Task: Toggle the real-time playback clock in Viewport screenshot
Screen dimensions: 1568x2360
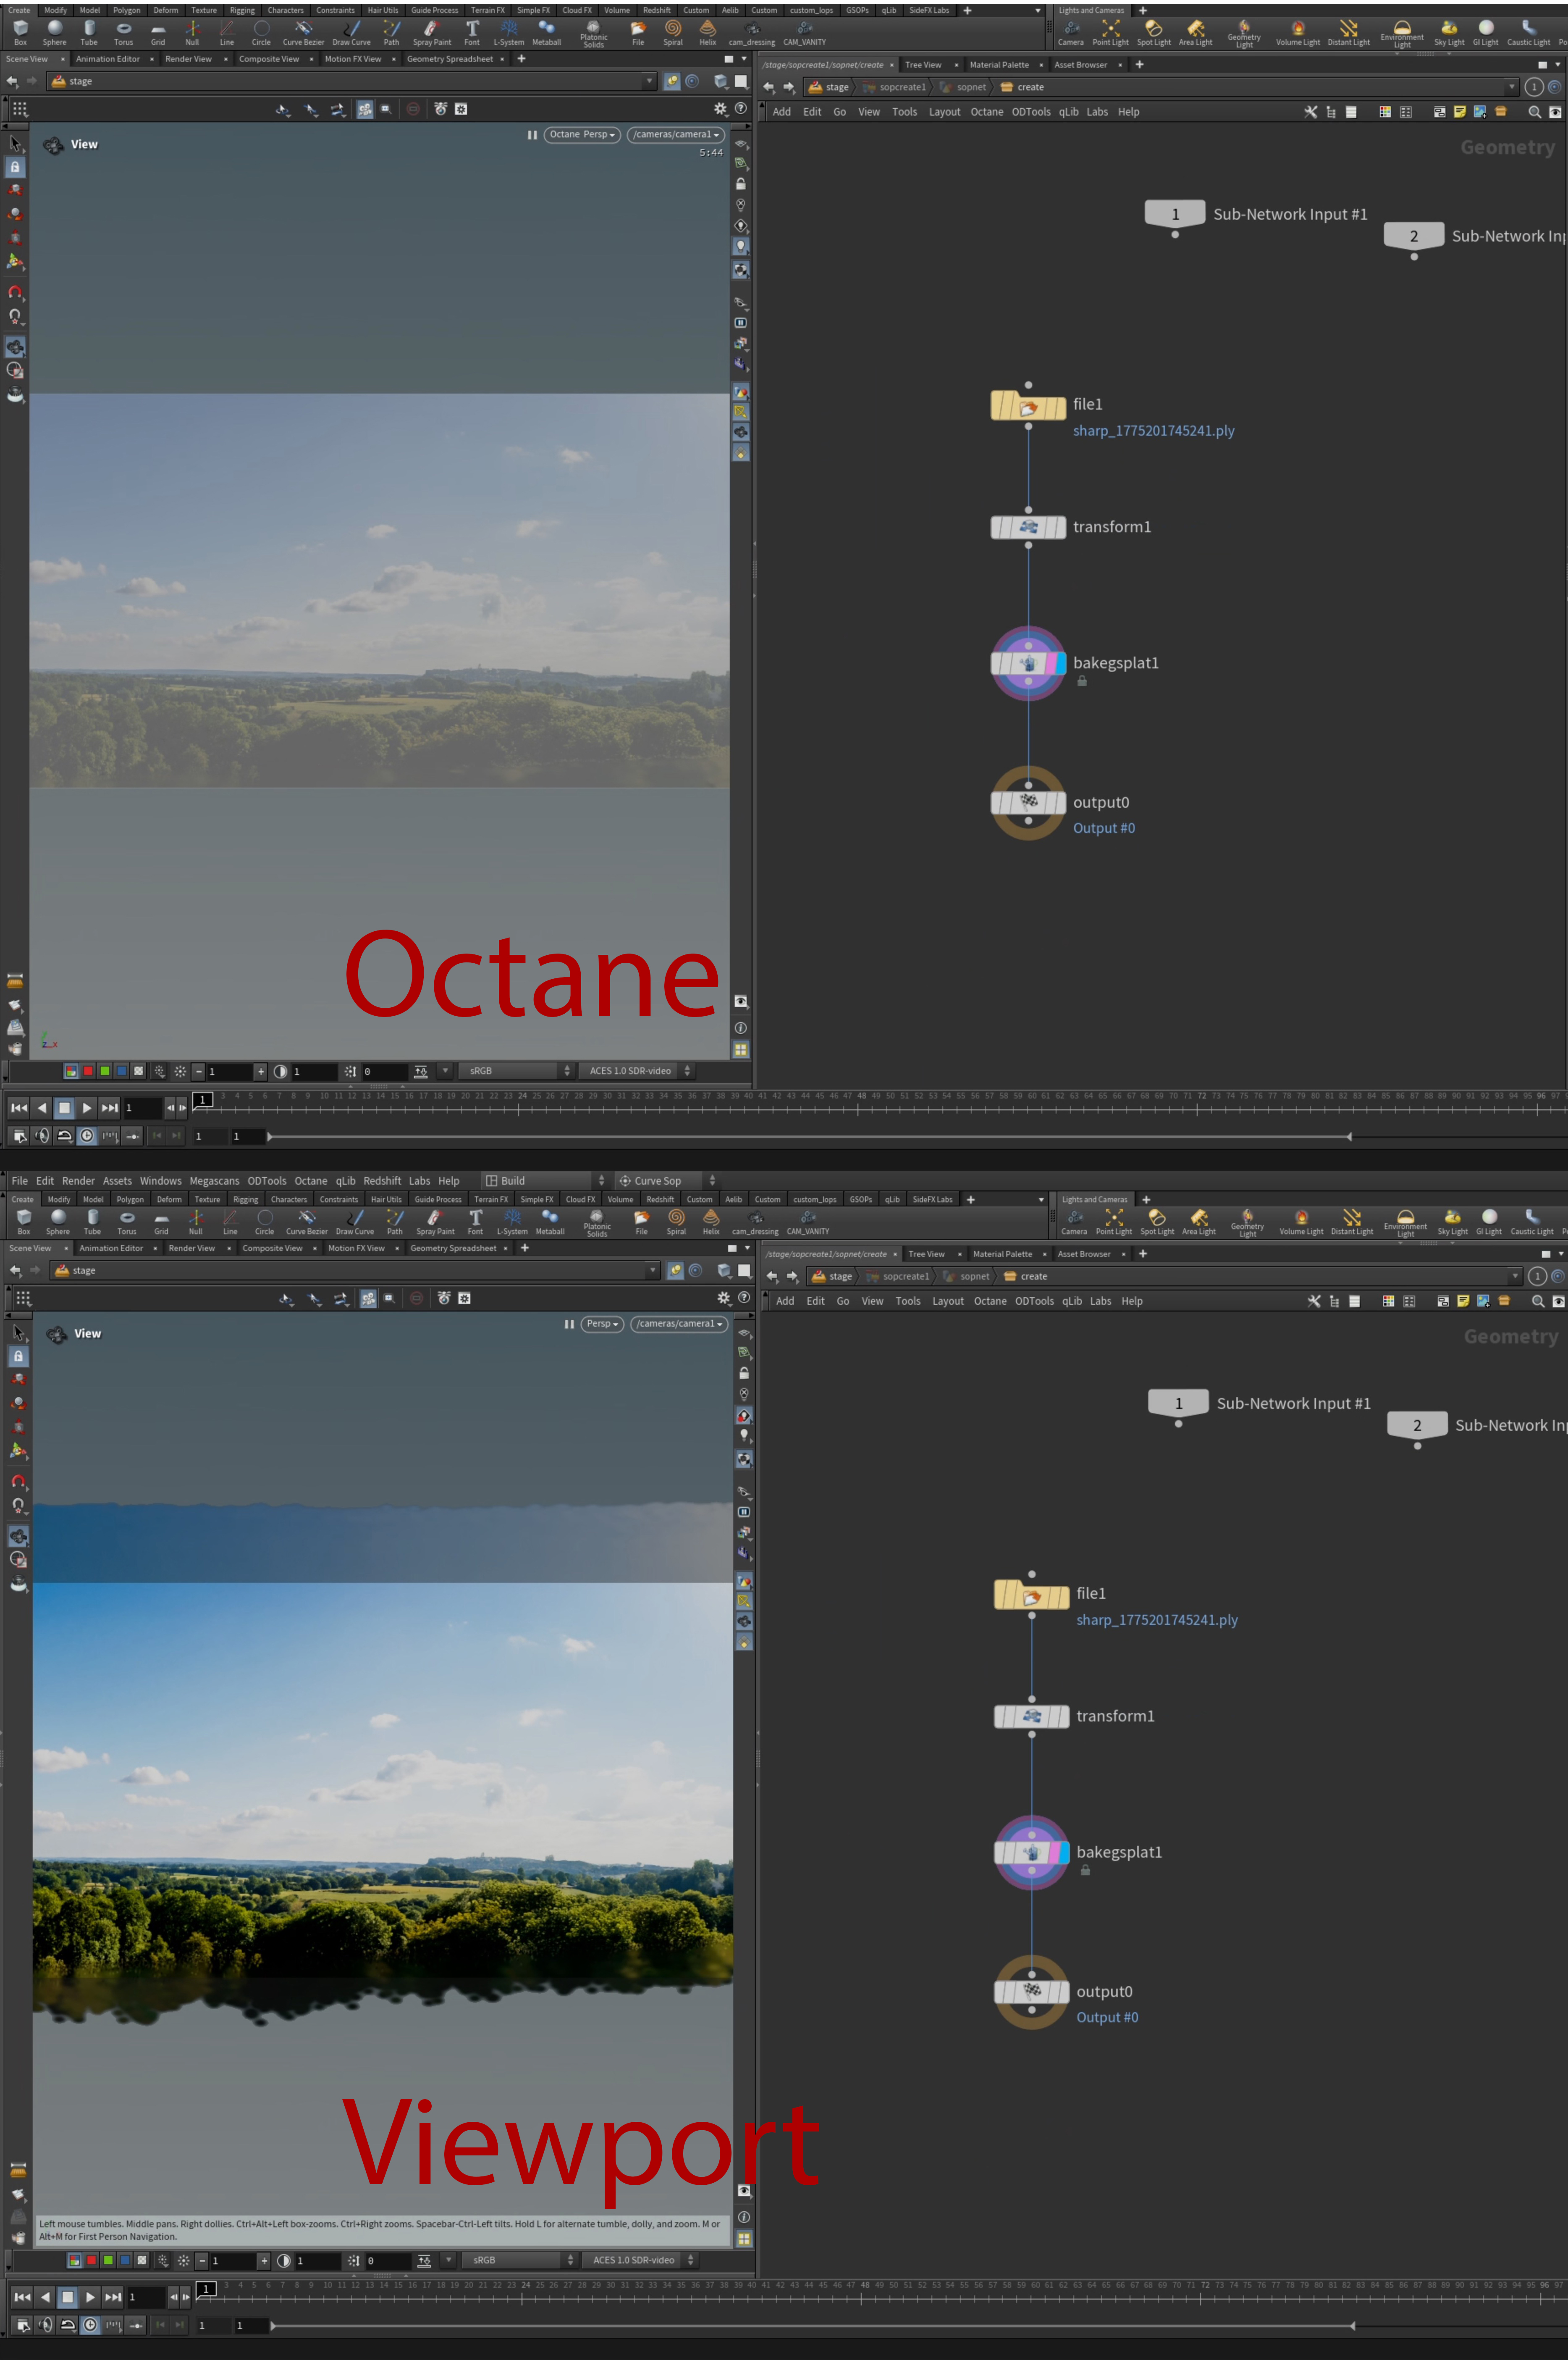Action: point(90,2325)
